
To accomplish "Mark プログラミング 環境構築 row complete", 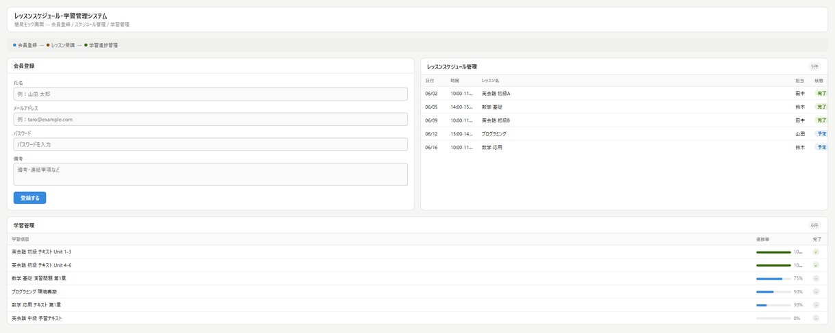I will point(816,292).
